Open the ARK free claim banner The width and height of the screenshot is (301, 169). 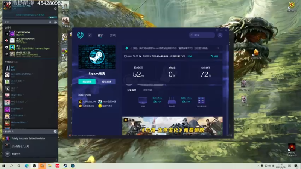[172, 126]
